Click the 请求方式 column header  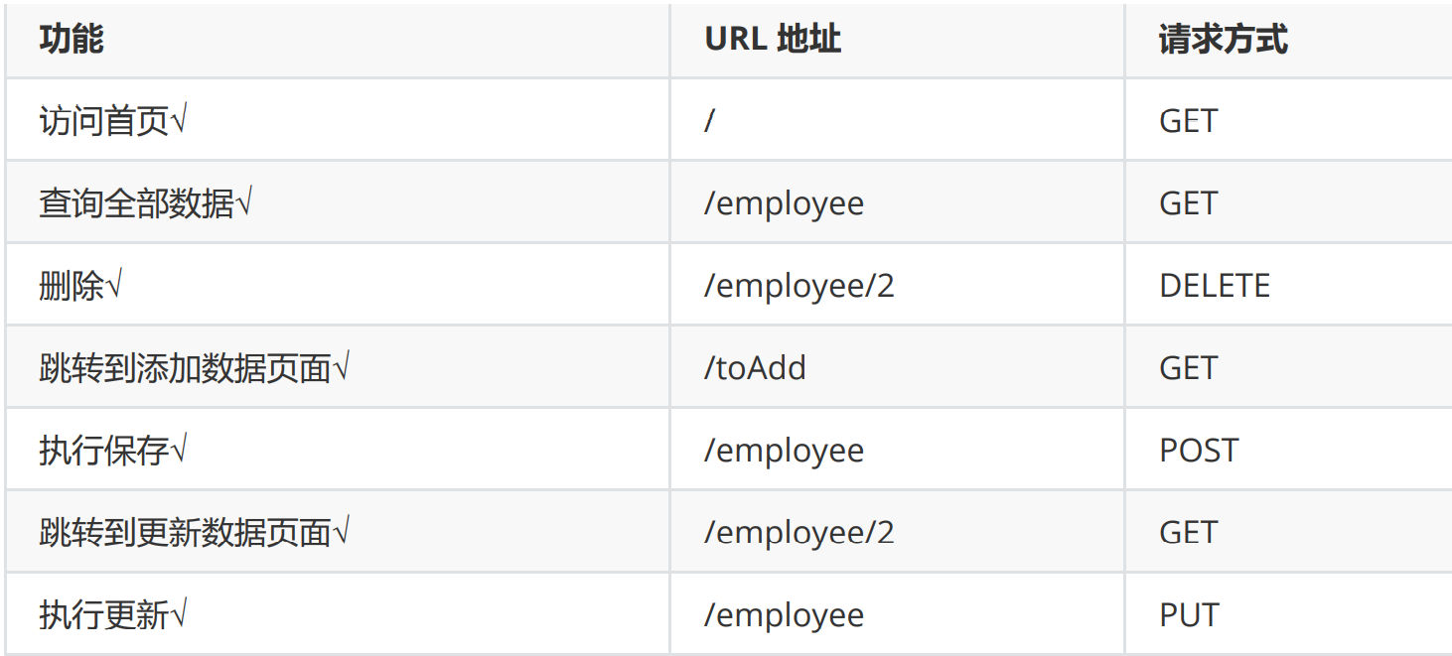(1223, 40)
